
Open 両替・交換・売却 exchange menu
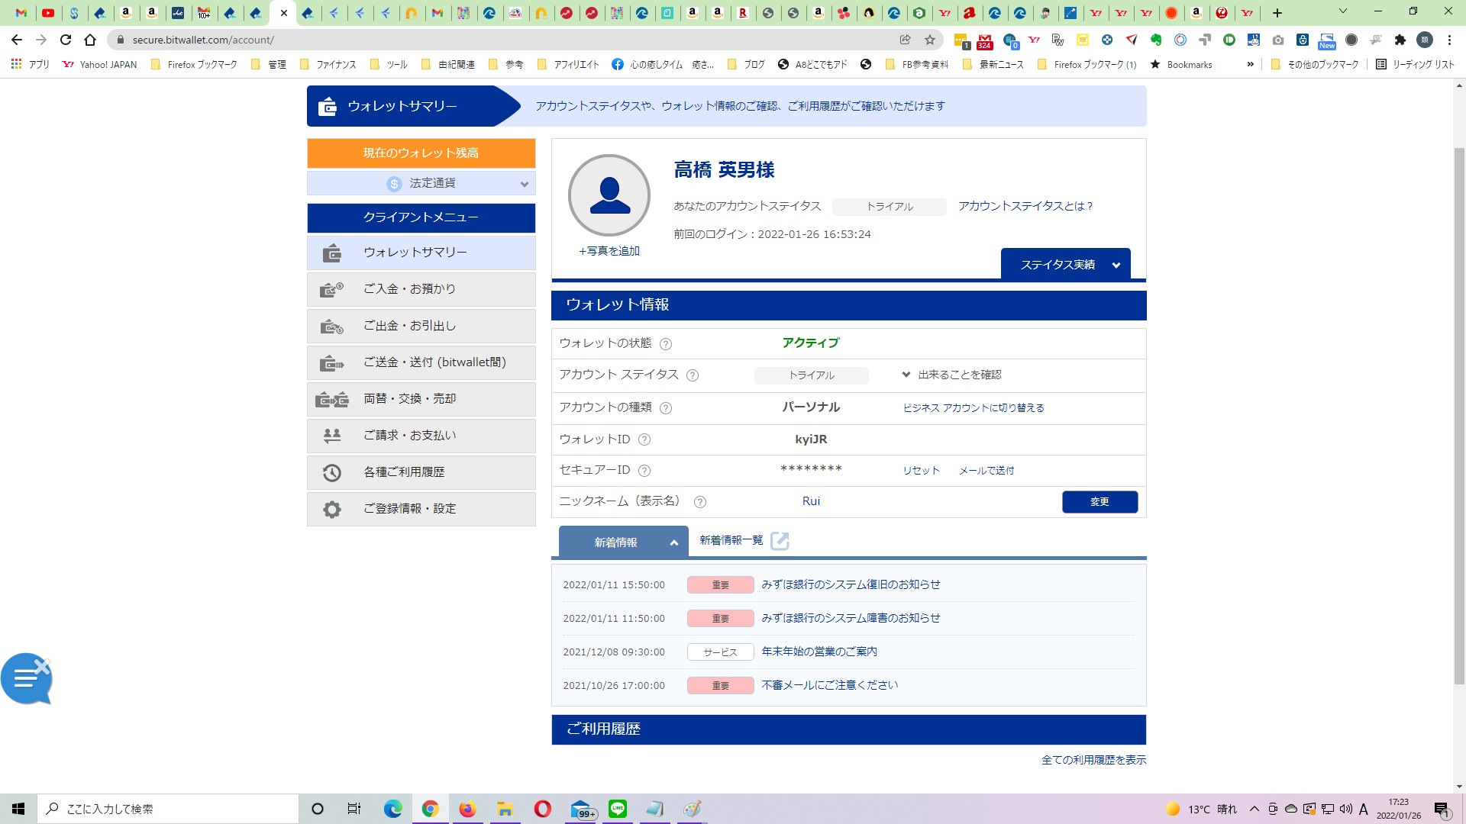[421, 399]
